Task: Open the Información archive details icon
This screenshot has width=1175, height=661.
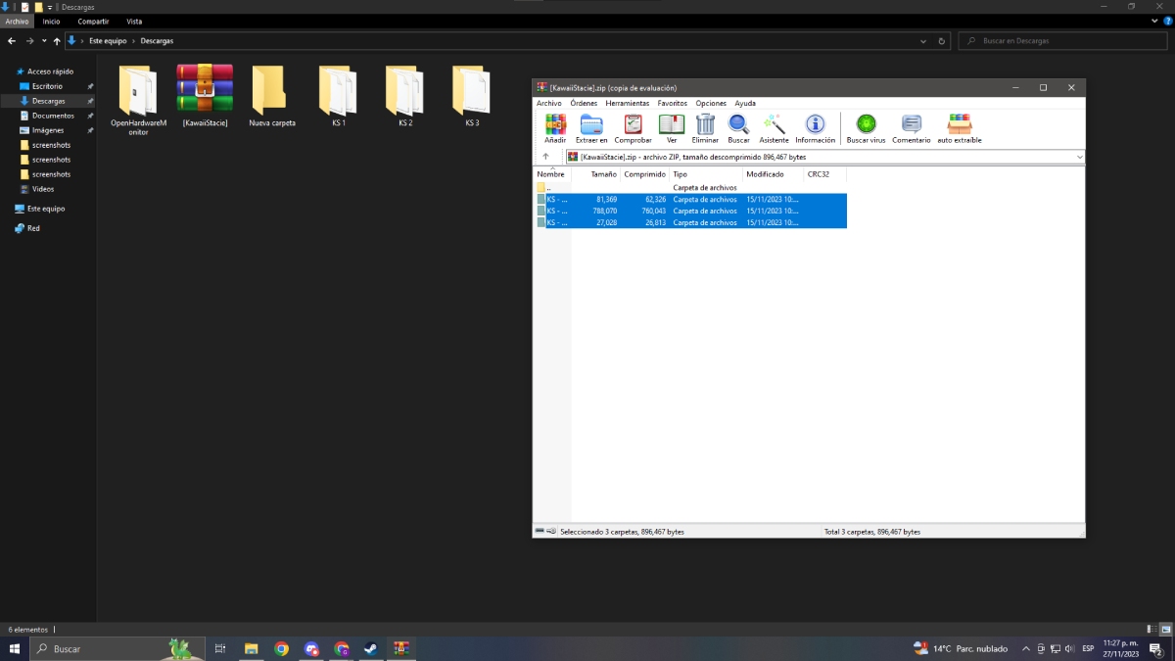Action: pos(815,125)
